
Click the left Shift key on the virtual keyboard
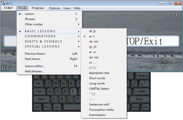41,99
